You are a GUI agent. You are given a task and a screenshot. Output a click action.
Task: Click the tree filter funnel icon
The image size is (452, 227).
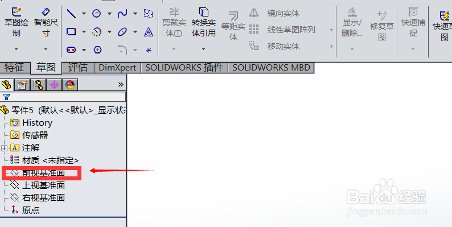tap(6, 97)
